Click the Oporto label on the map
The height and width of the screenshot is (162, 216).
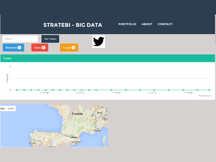tap(32, 143)
